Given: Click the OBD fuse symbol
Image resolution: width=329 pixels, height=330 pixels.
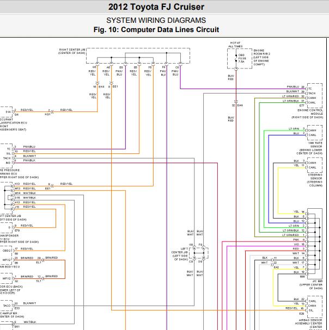Looking at the screenshot, I should click(x=236, y=58).
